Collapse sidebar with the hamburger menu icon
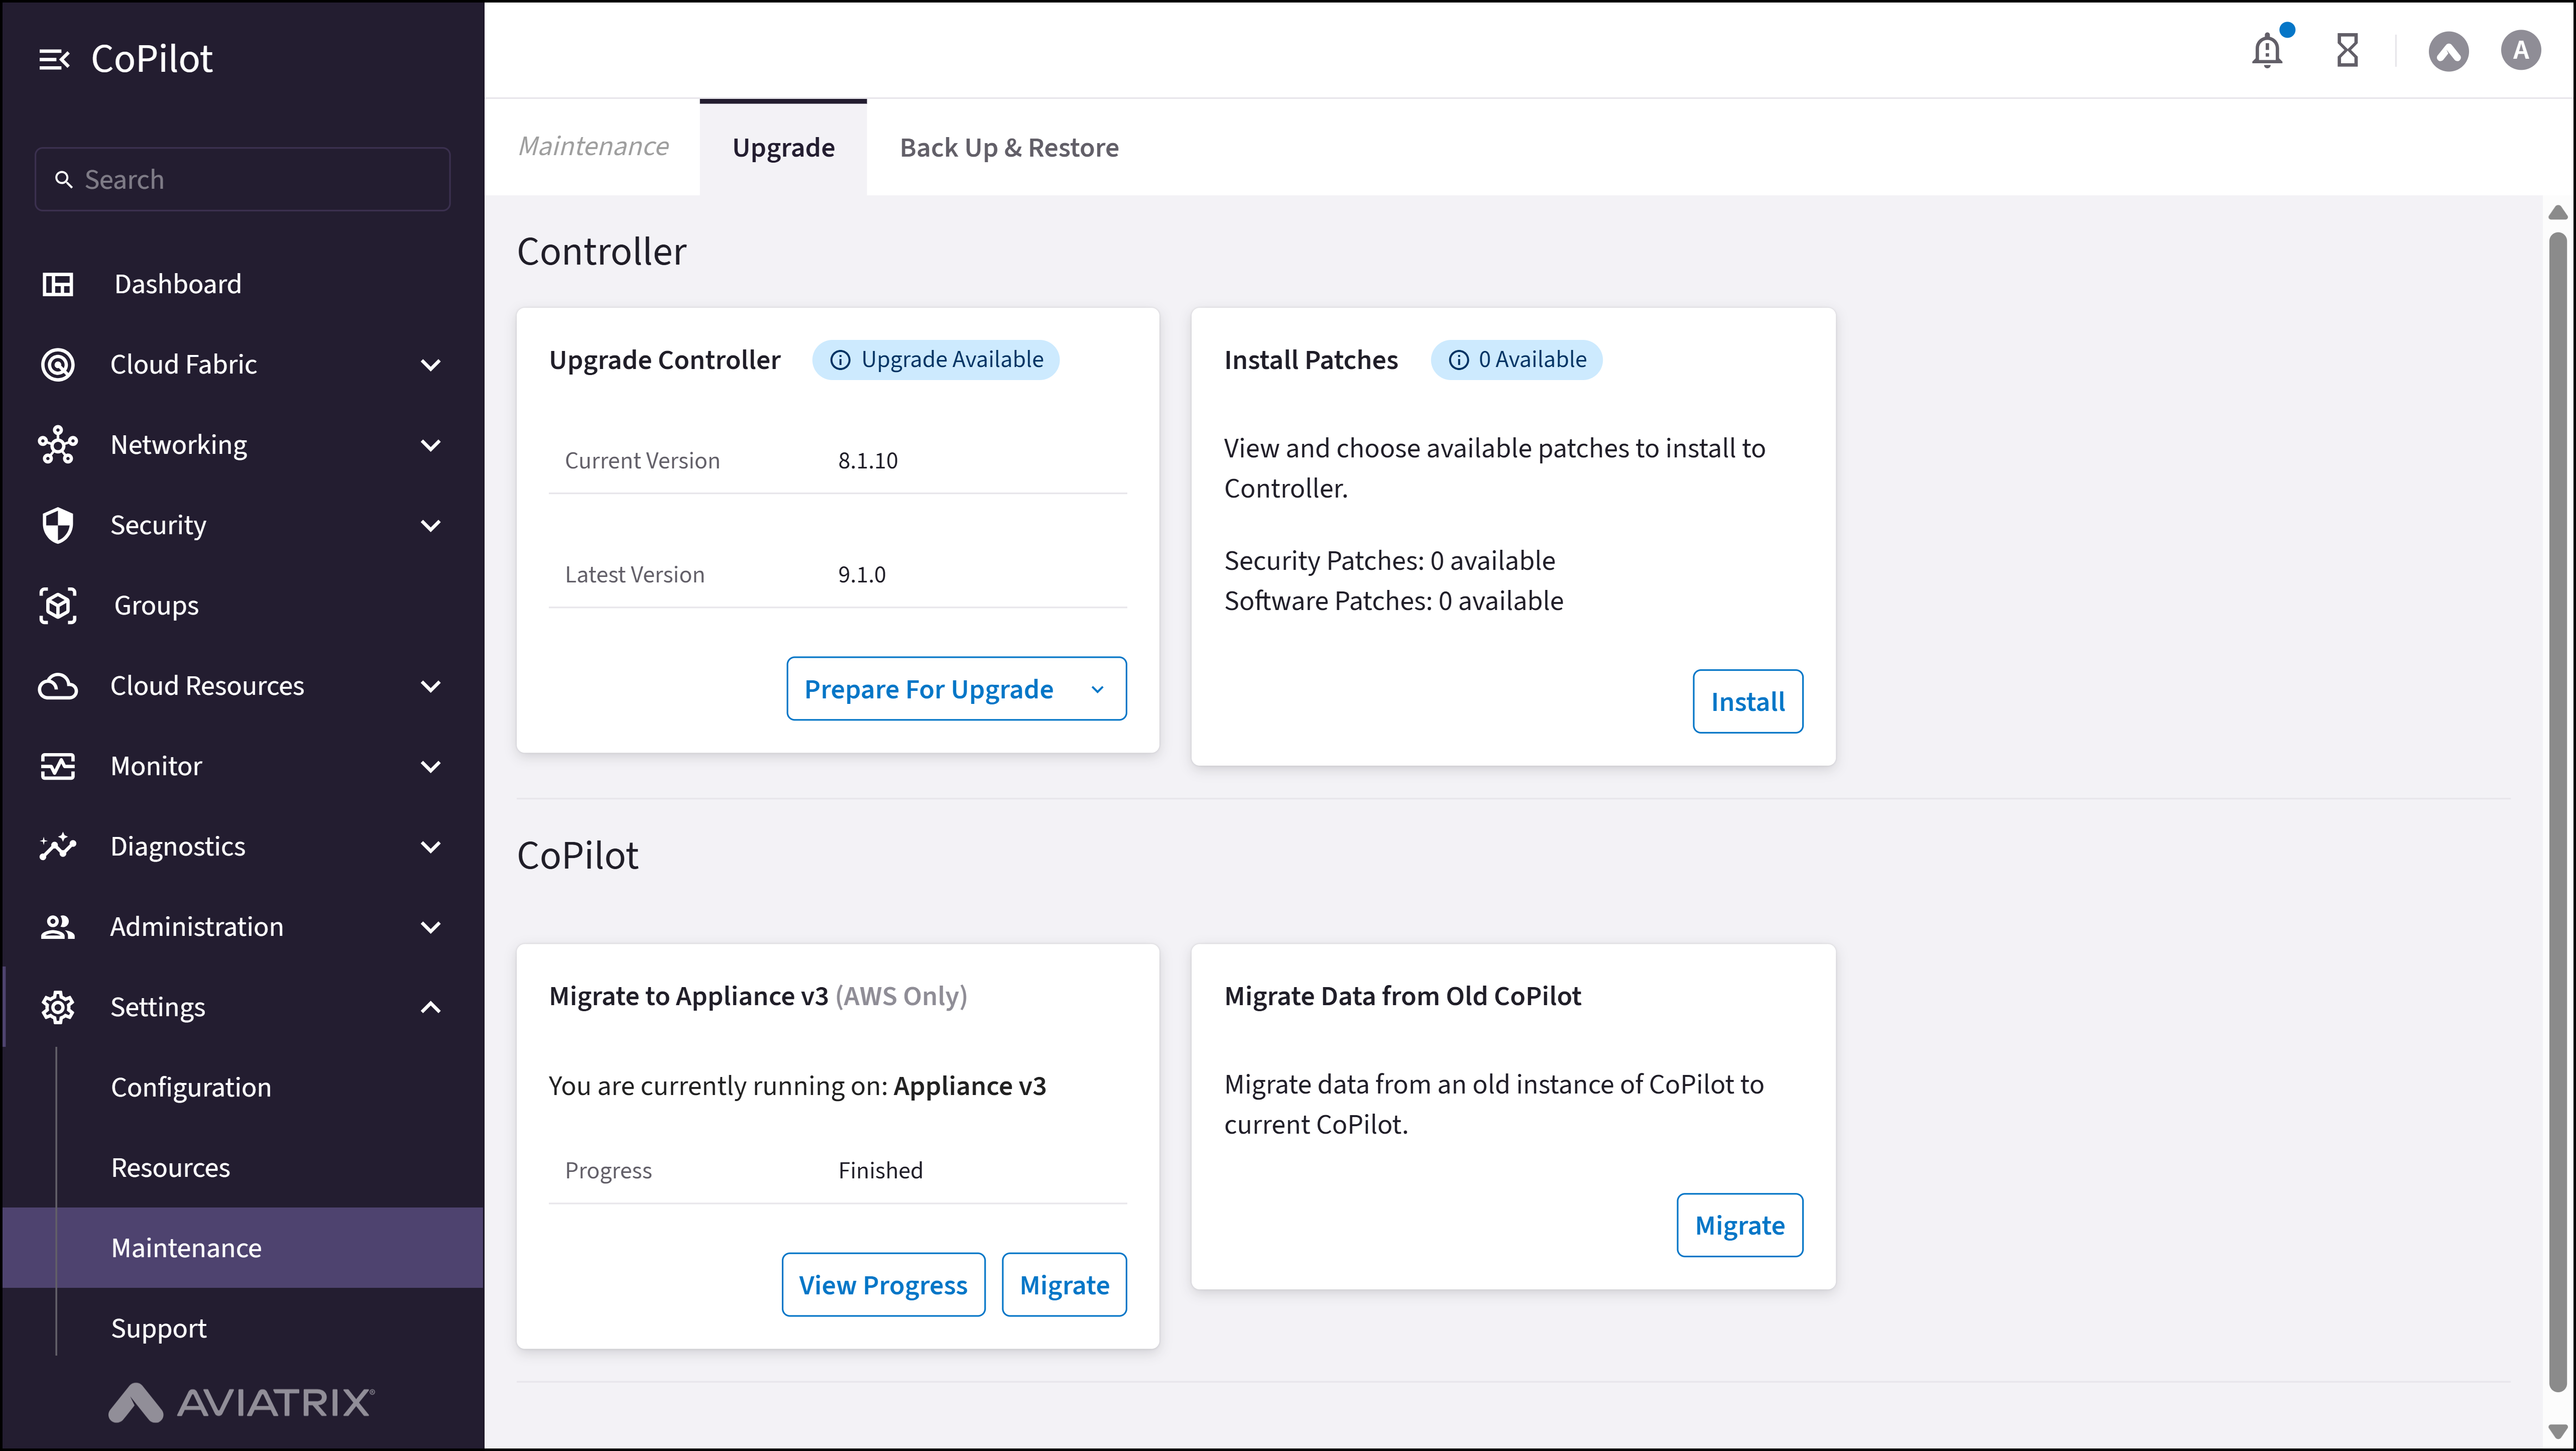 coord(54,60)
